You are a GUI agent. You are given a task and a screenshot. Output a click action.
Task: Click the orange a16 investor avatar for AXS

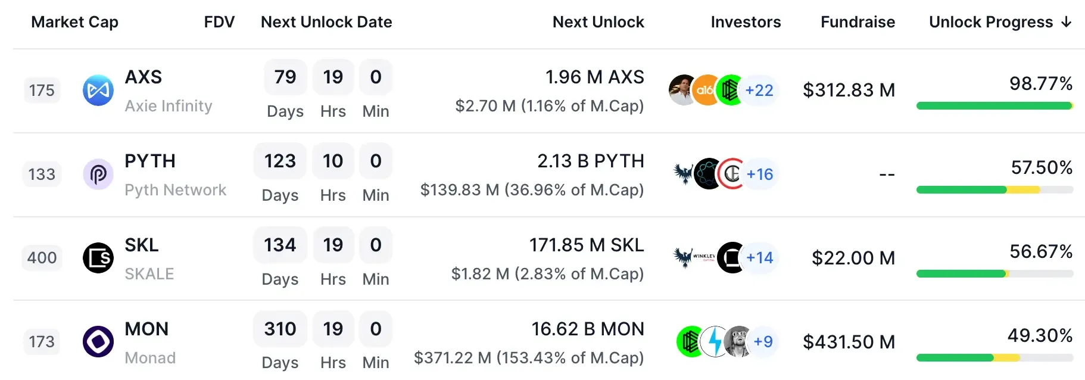pos(706,91)
